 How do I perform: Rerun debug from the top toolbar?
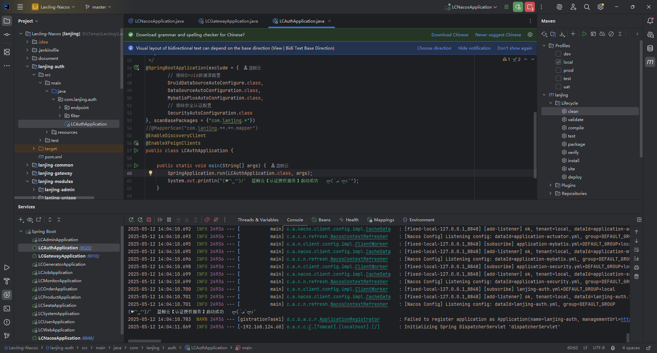coord(518,7)
